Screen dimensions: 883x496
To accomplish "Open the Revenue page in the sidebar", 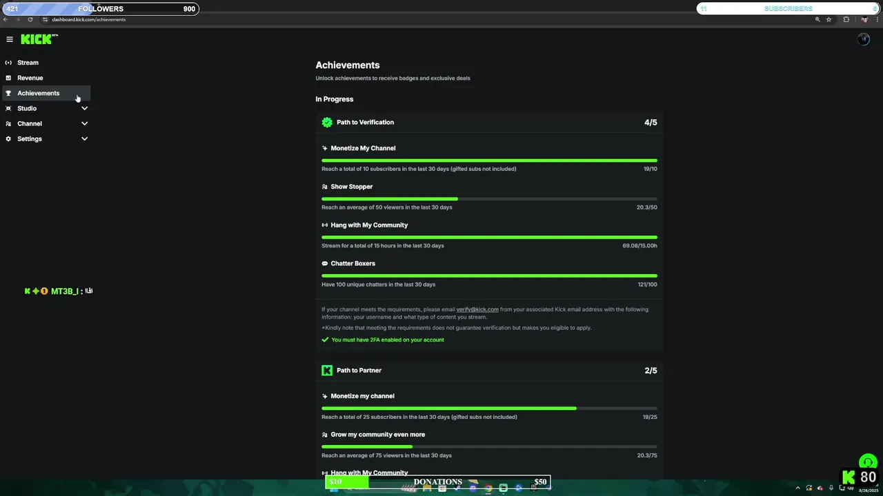I will (x=46, y=78).
